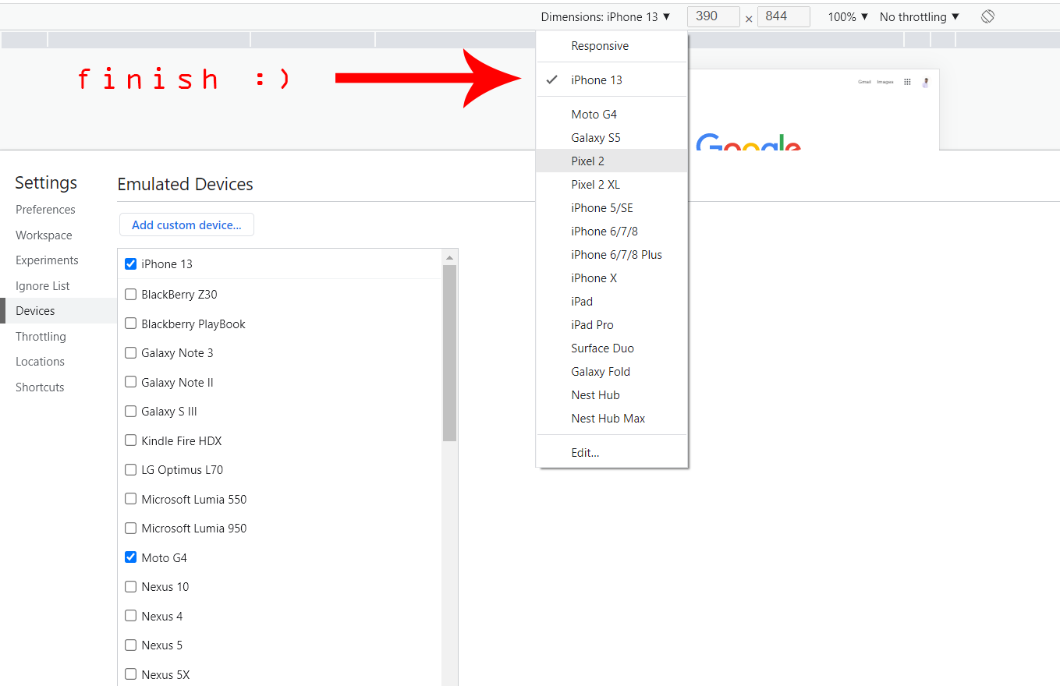Enable Nexus 5 checkbox

click(131, 645)
